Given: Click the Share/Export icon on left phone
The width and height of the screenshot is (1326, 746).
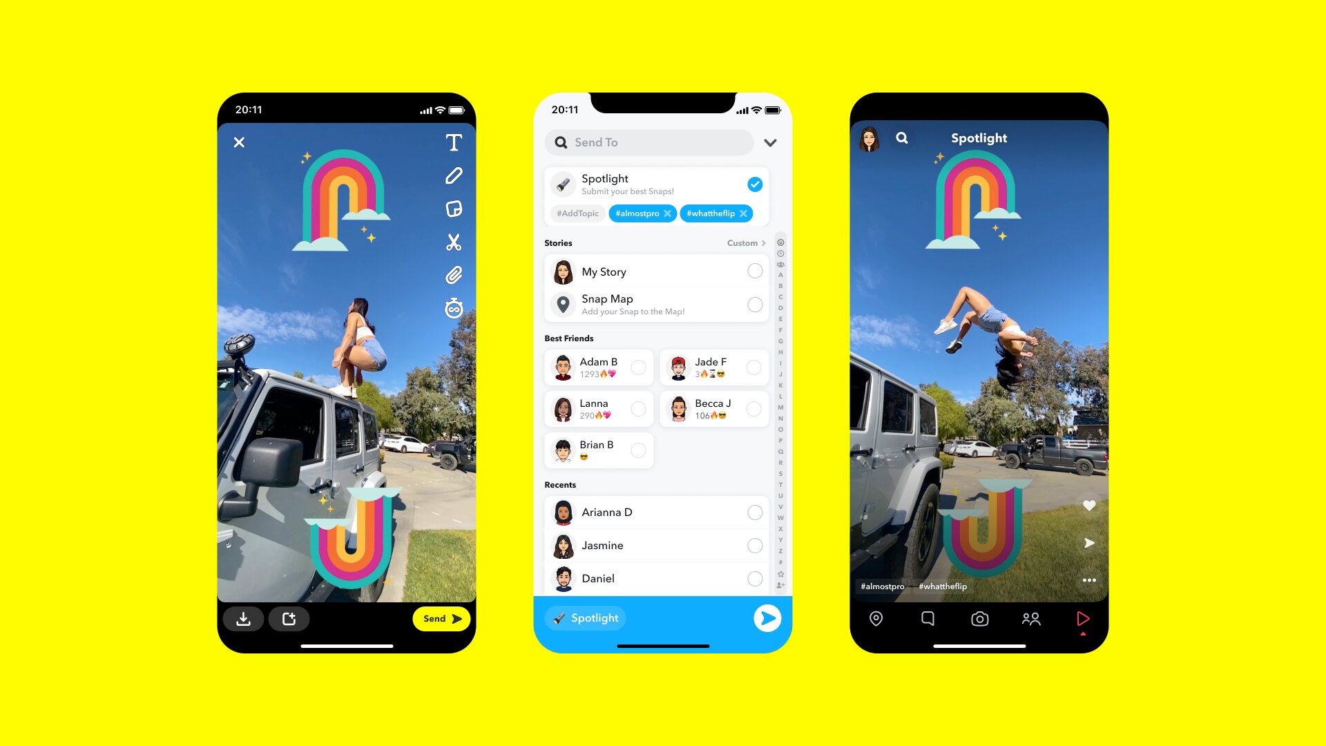Looking at the screenshot, I should (x=289, y=618).
